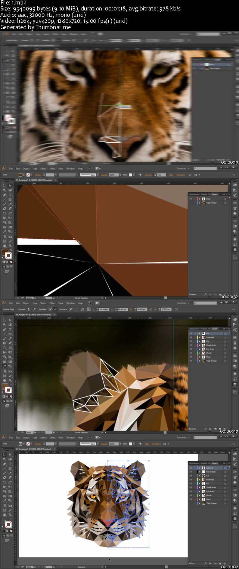Select the Direct Selection tool in 05_begin.ai window
The image size is (239, 569).
tap(10, 185)
